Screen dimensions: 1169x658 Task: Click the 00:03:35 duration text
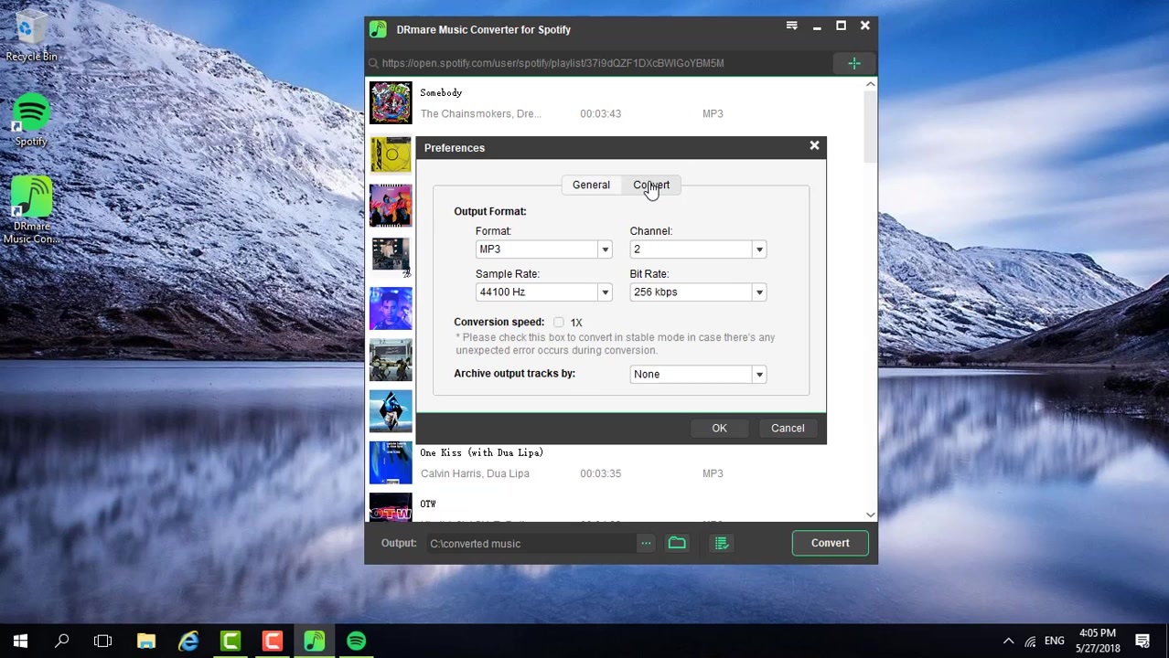click(600, 473)
